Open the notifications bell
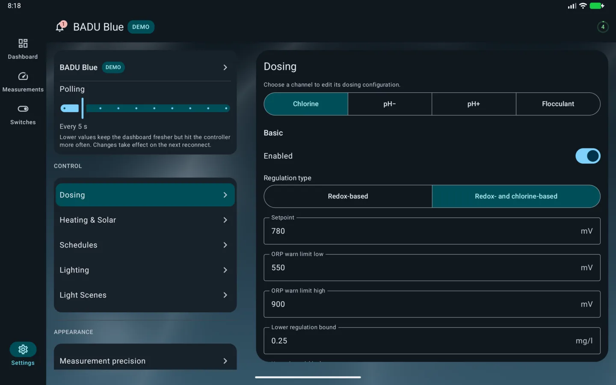This screenshot has width=616, height=385. coord(60,27)
